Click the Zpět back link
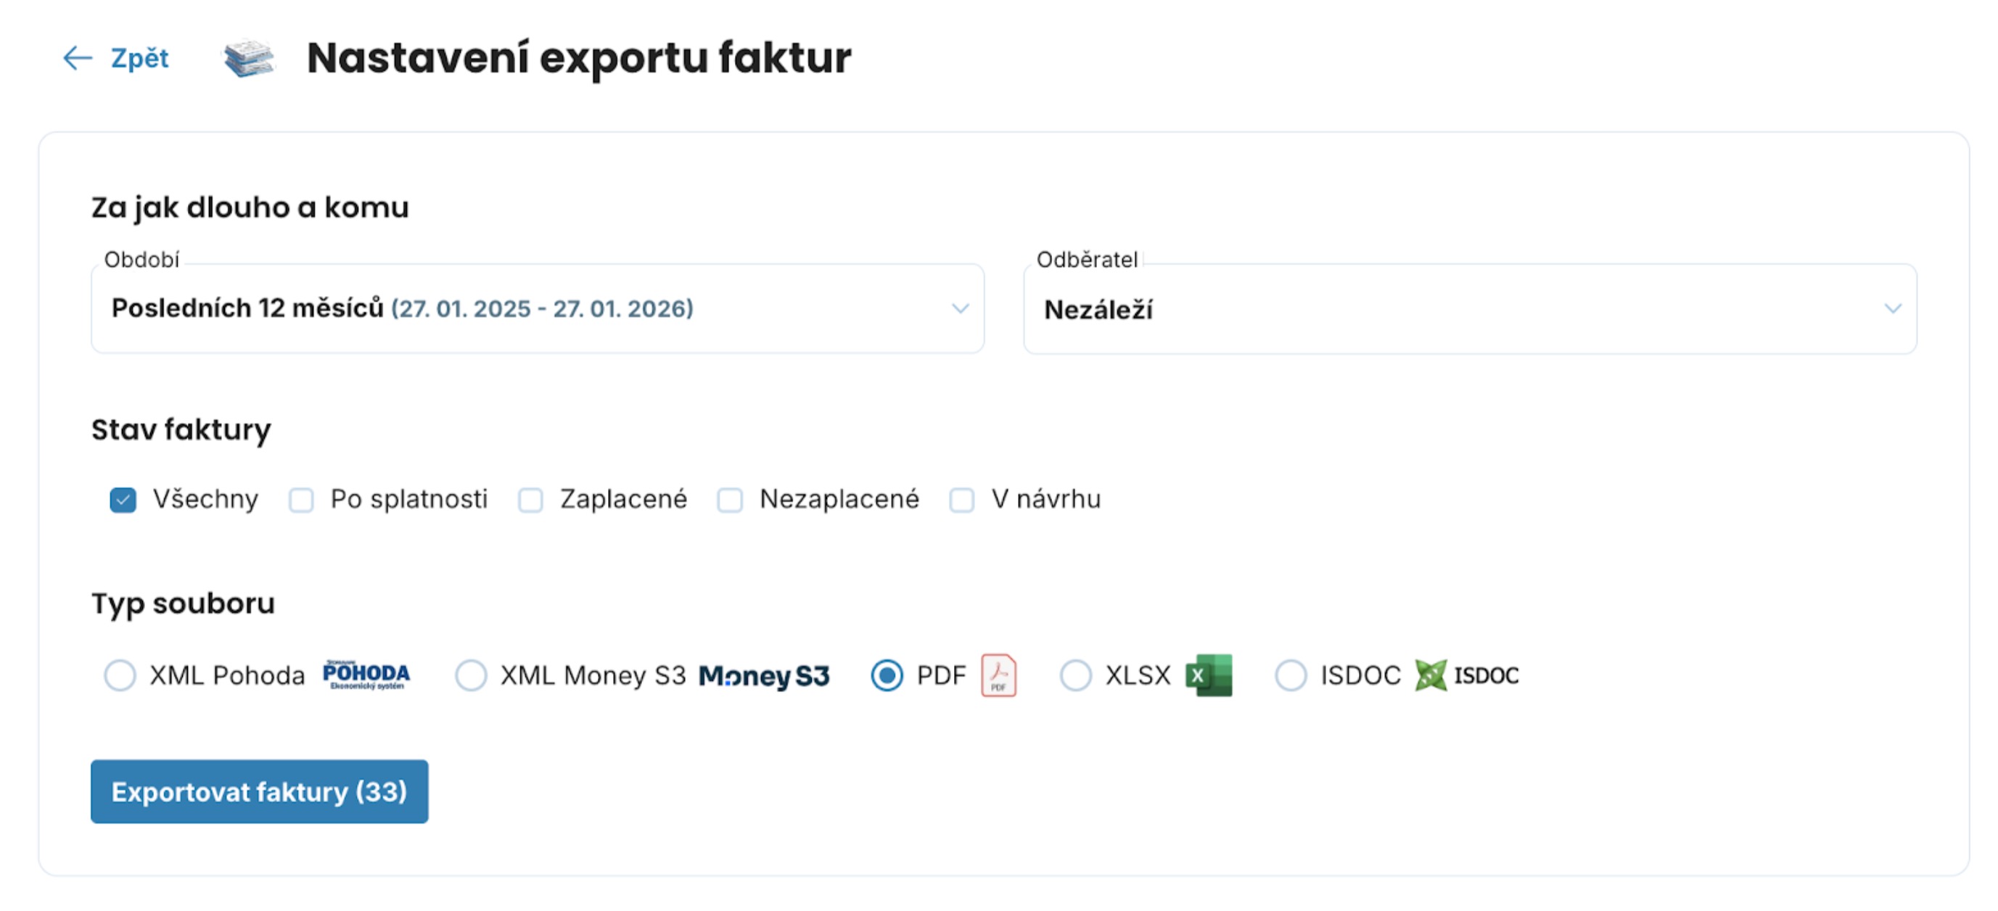 [139, 58]
